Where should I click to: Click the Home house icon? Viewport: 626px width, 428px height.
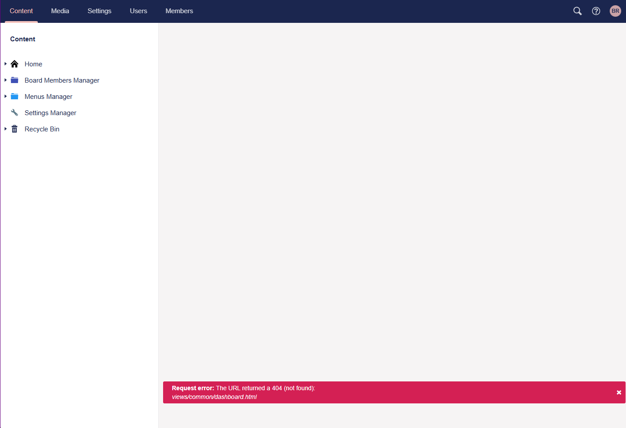(x=15, y=64)
